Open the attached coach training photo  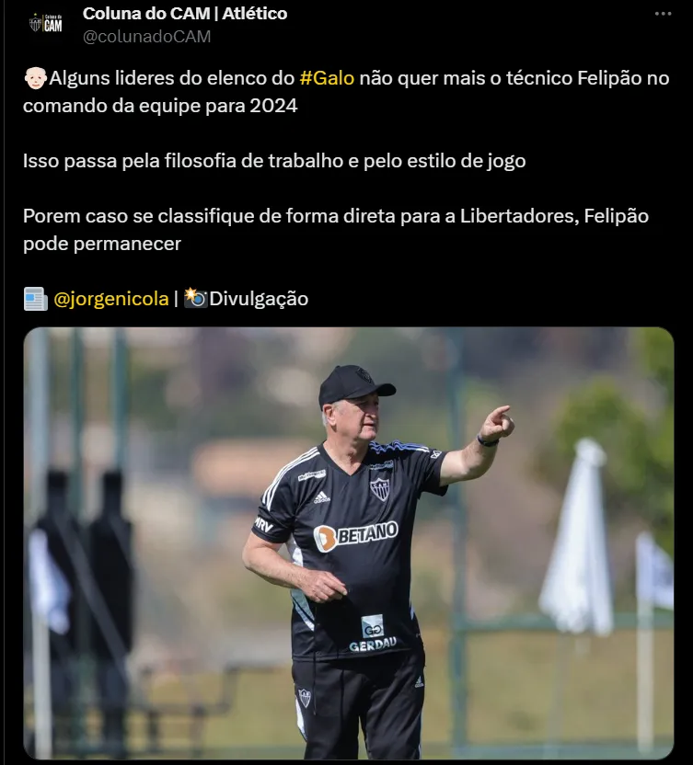(x=349, y=542)
